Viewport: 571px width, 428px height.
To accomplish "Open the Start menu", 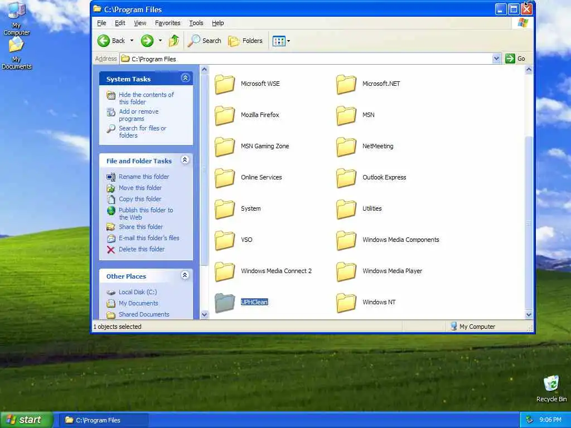I will tap(26, 420).
